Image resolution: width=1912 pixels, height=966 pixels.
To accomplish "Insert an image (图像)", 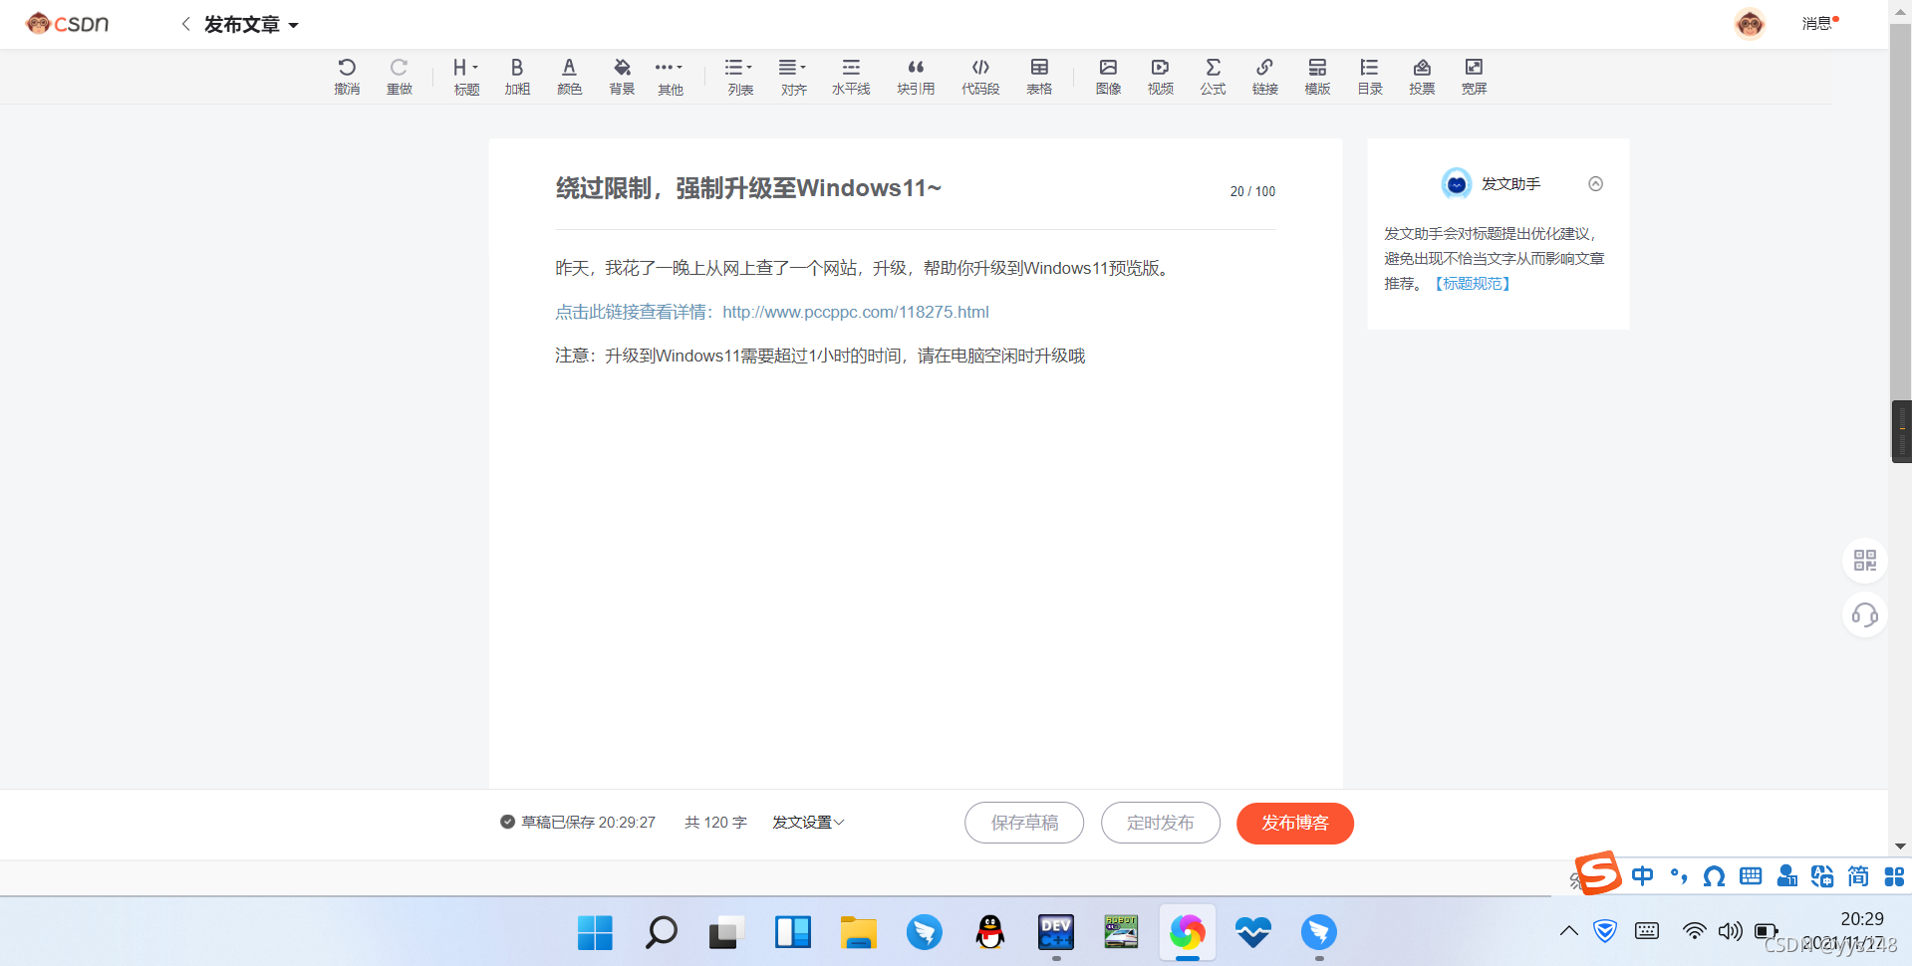I will [1108, 77].
